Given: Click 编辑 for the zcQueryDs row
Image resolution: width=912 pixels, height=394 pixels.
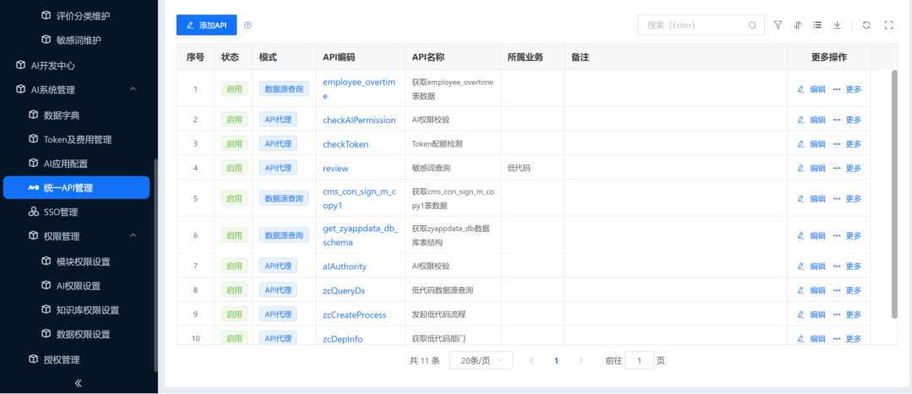Looking at the screenshot, I should coord(812,290).
